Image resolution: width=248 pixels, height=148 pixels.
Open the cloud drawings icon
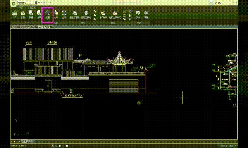(23, 14)
